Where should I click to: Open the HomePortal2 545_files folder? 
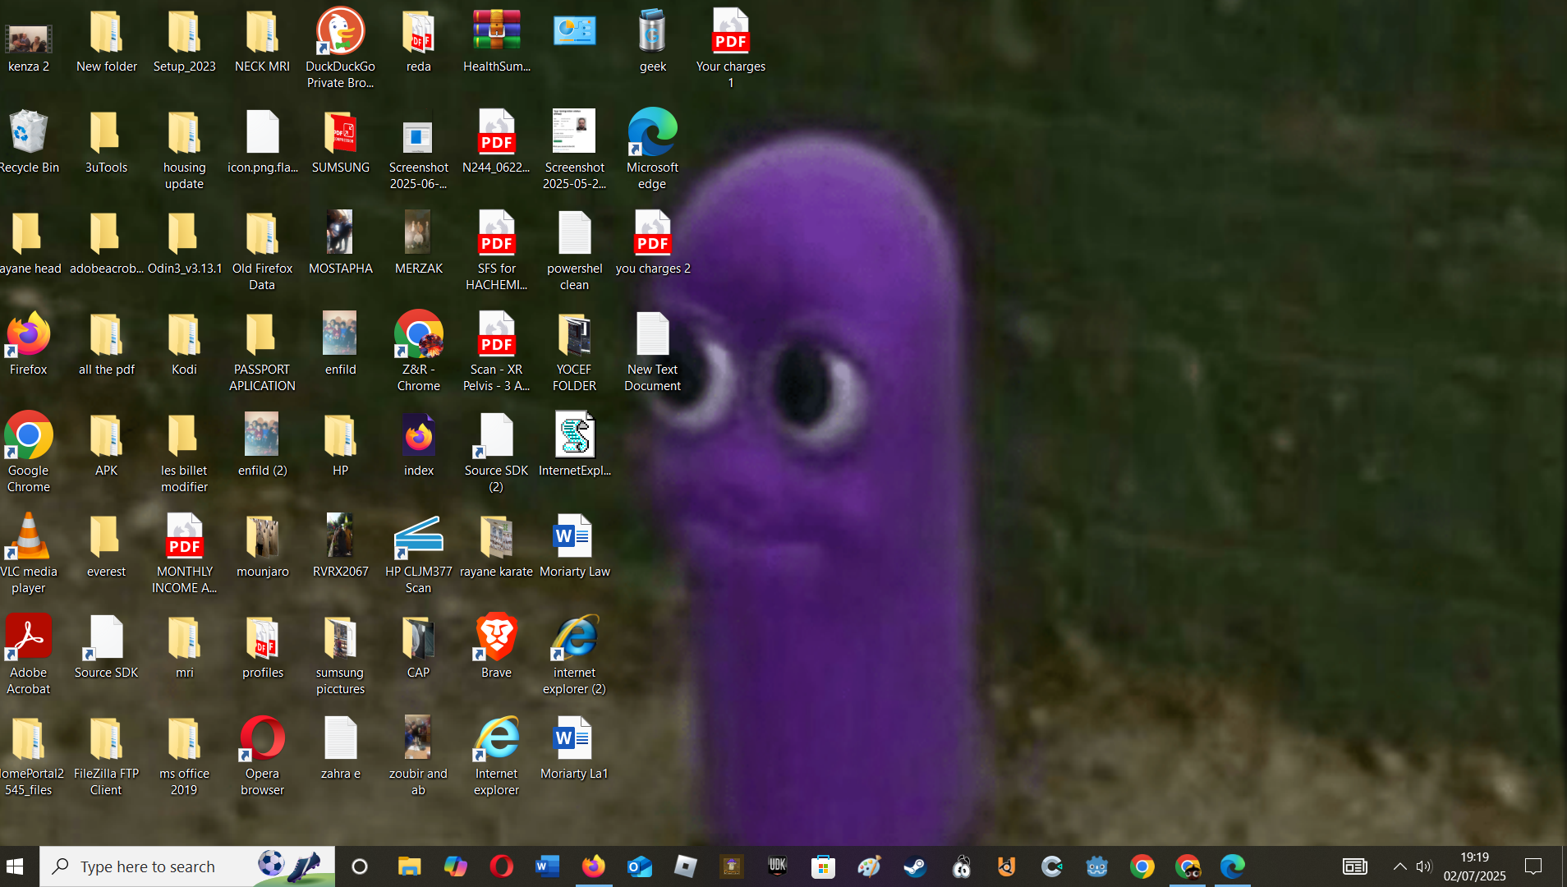(x=29, y=756)
